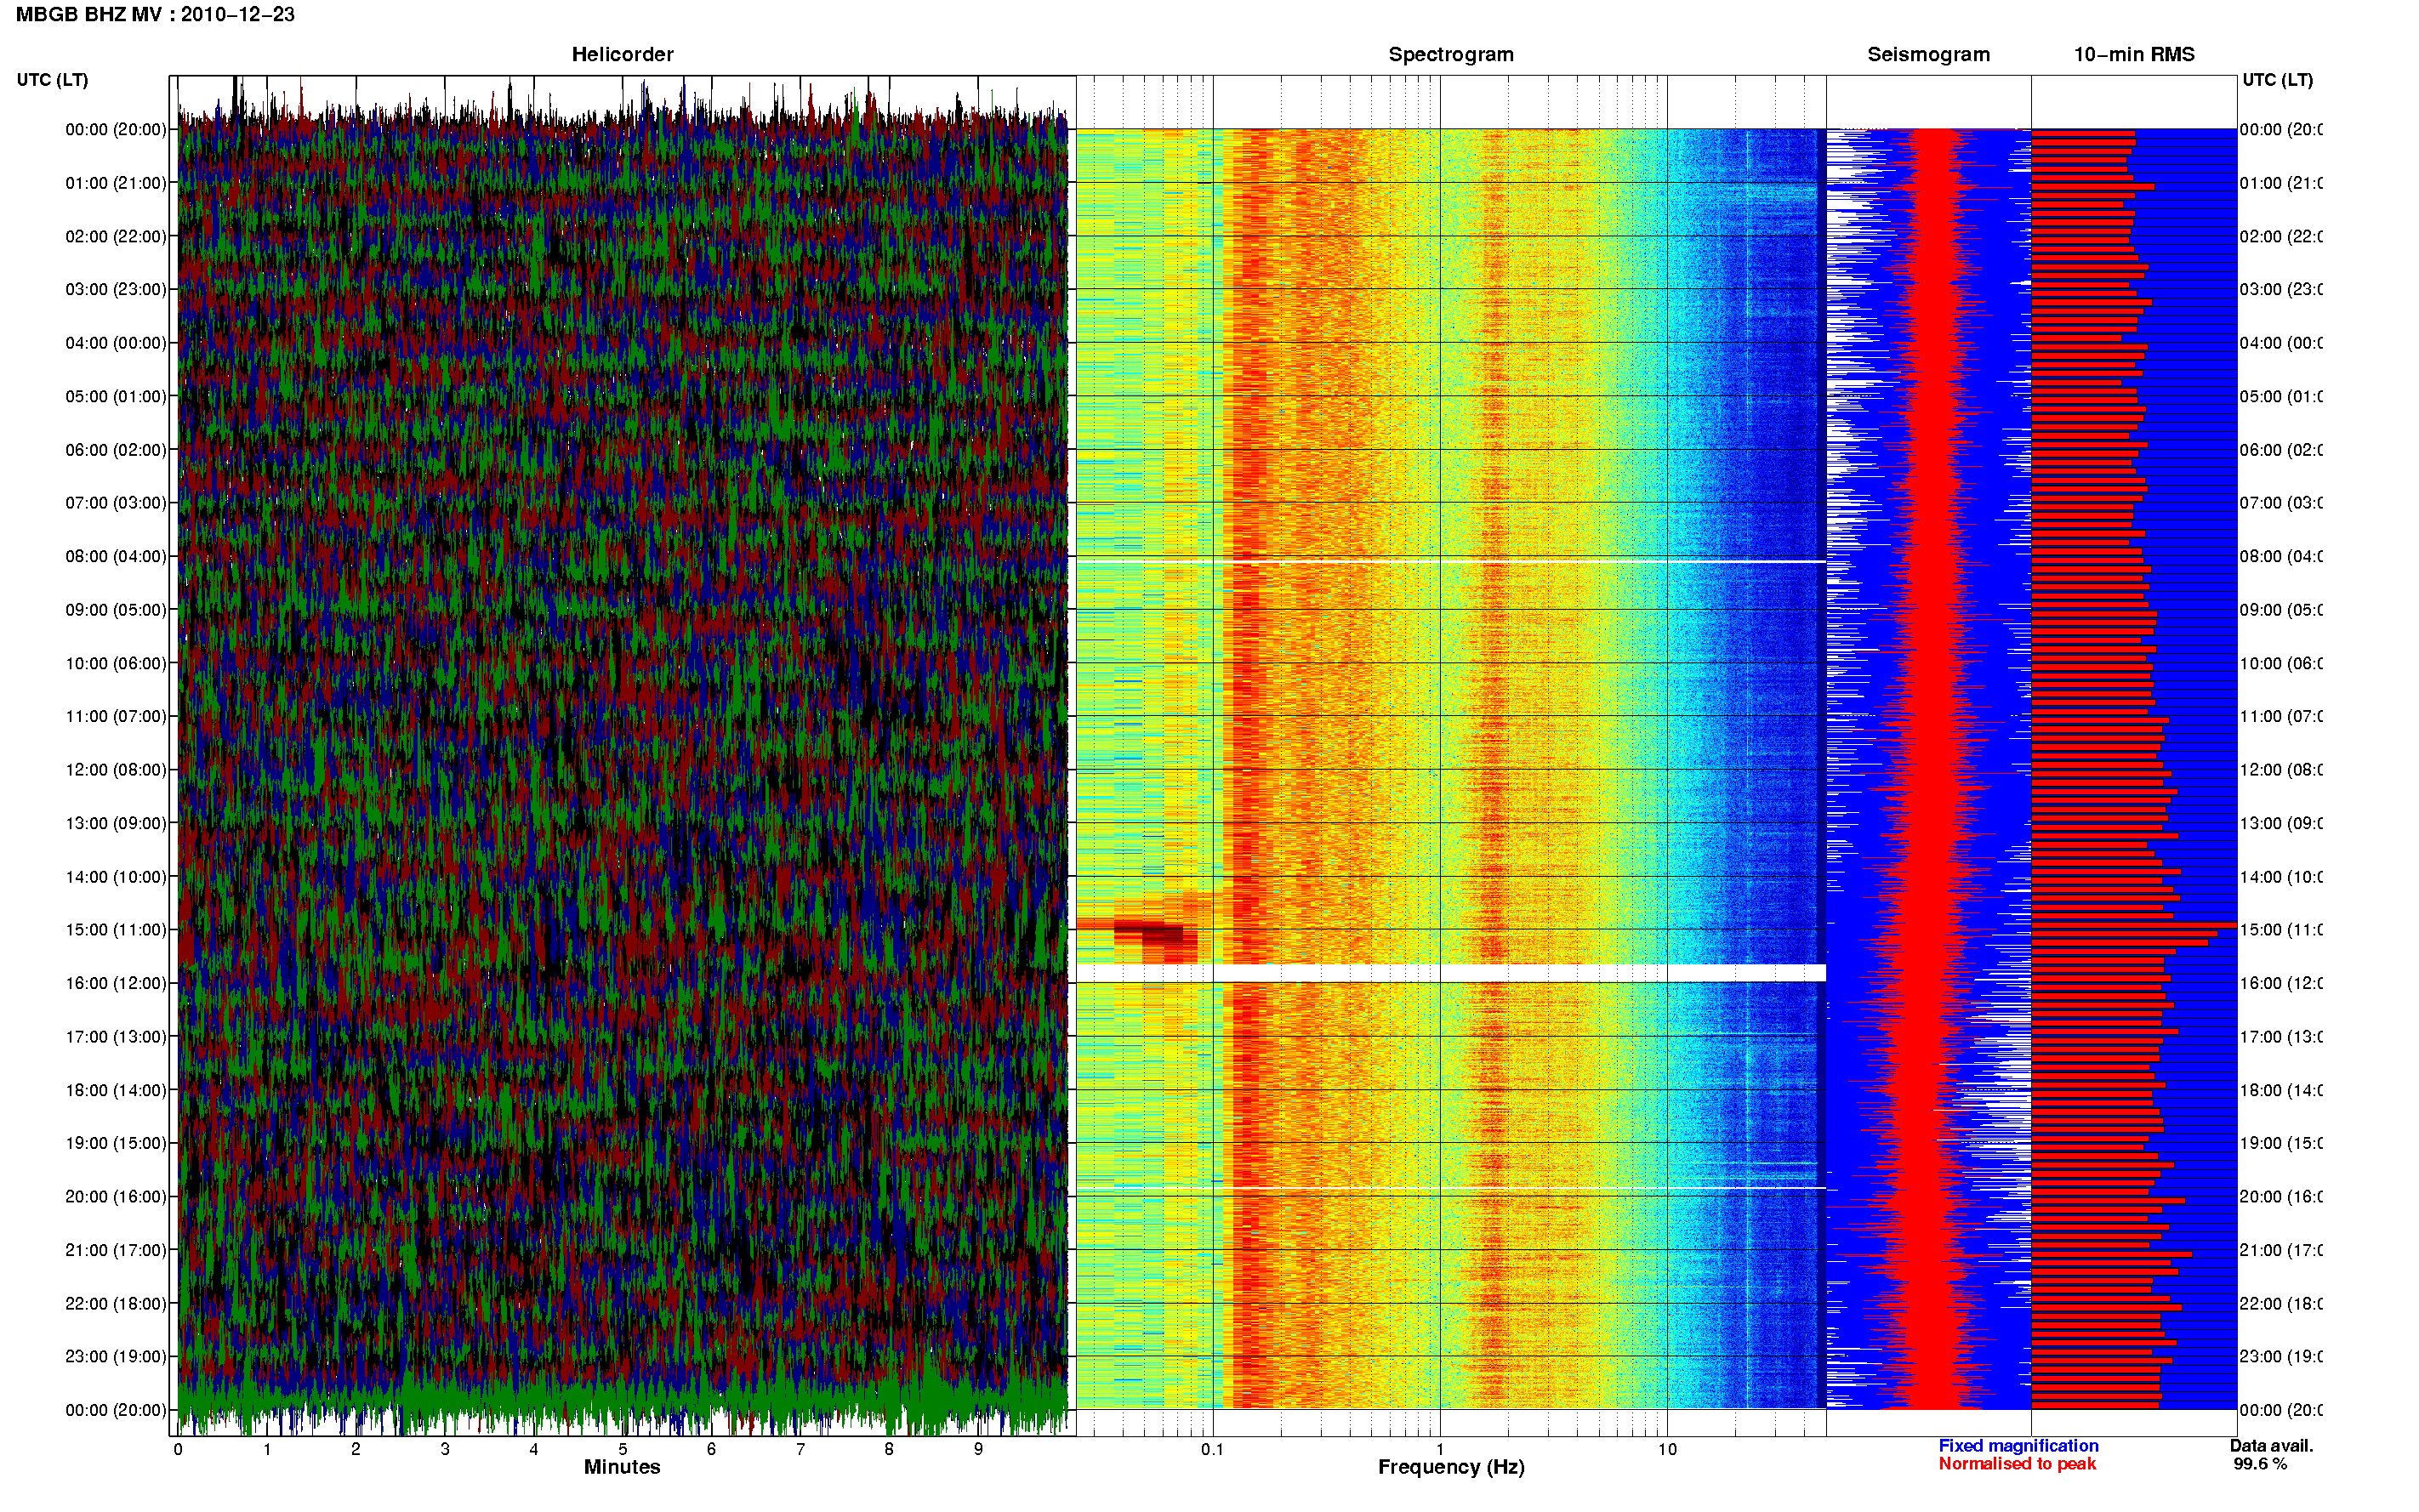Click the left '23:00 (19:00)' time label
Image resolution: width=2419 pixels, height=1512 pixels.
click(116, 1356)
